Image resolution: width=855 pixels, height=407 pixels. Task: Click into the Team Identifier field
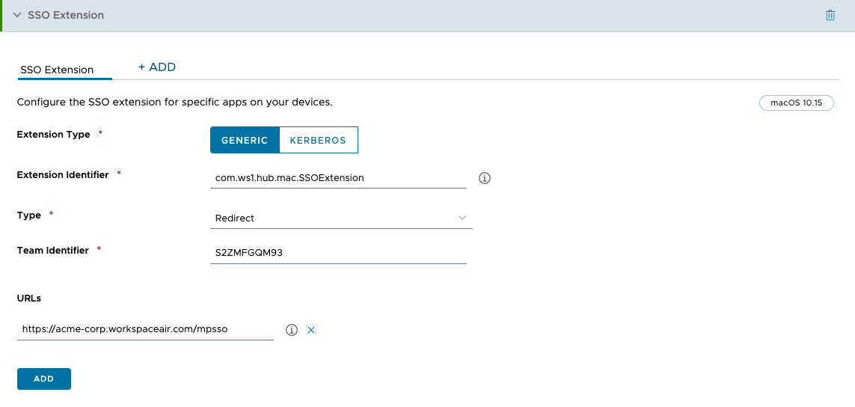[339, 253]
